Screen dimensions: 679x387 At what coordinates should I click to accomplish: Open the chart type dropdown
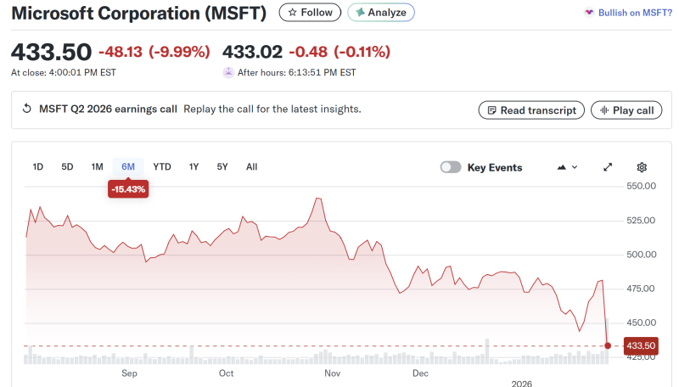[x=567, y=167]
